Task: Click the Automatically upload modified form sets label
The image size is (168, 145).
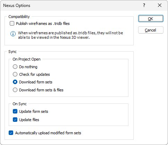Action: pyautogui.click(x=48, y=133)
